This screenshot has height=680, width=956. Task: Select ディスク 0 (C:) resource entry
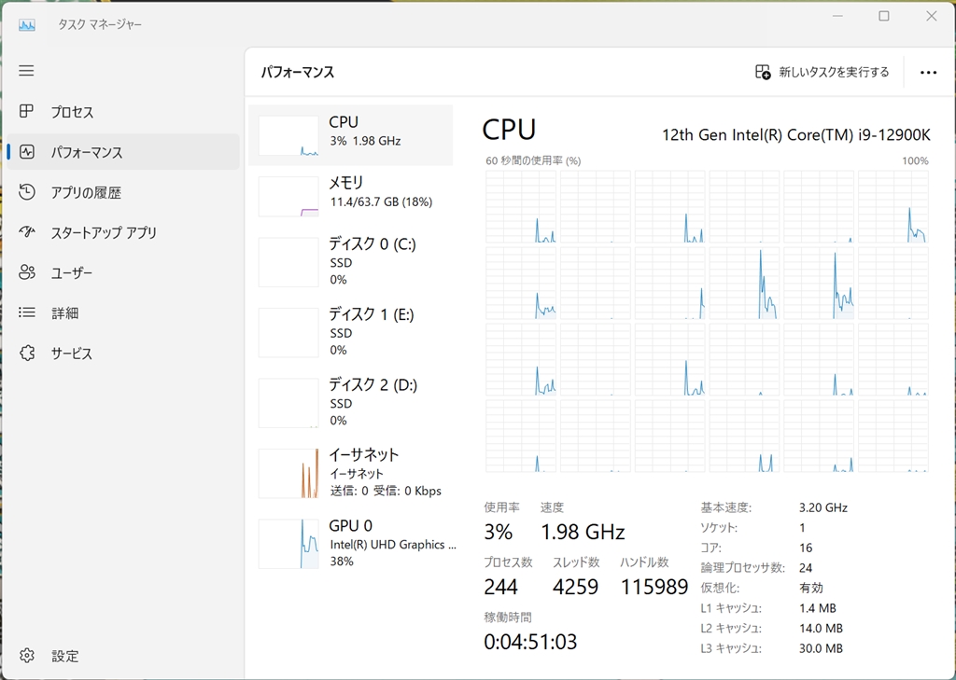point(351,262)
